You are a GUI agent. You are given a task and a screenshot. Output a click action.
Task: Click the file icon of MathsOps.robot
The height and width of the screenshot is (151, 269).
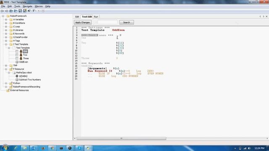14,73
